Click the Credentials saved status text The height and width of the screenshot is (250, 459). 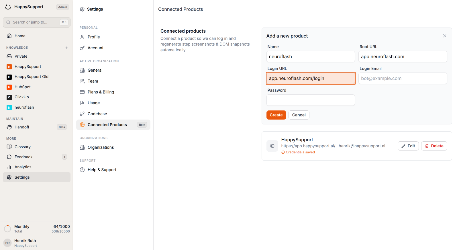click(300, 152)
